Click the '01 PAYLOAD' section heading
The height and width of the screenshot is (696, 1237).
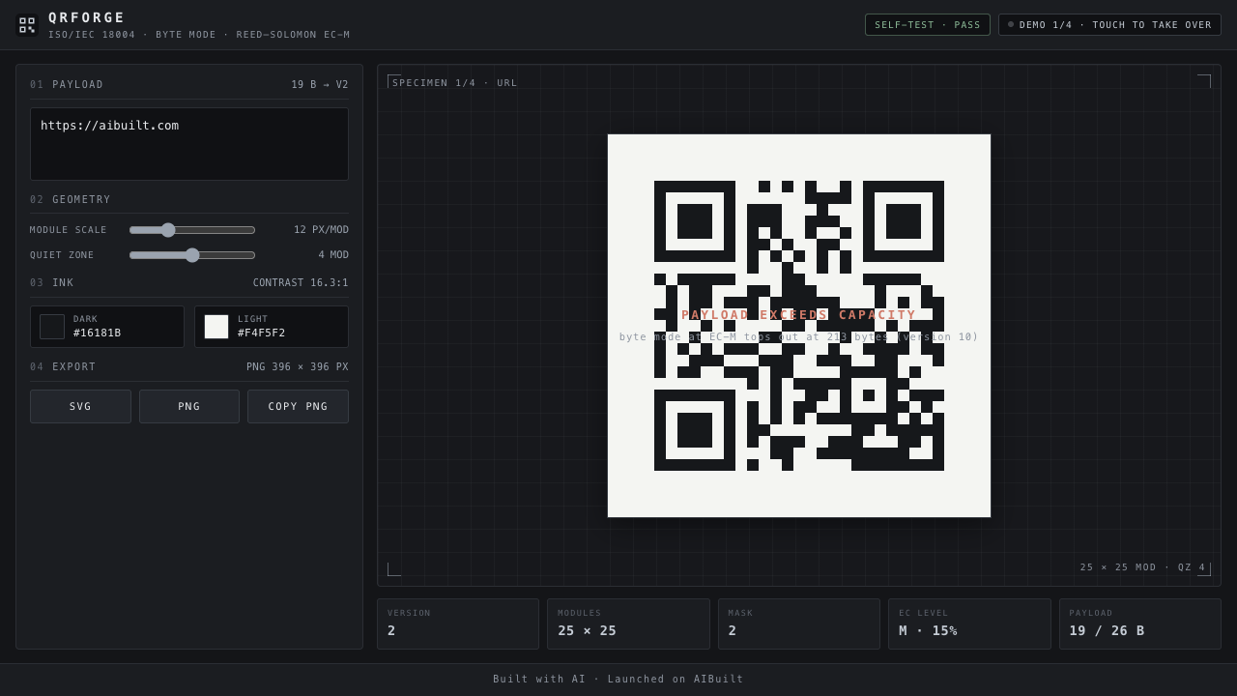(x=67, y=85)
